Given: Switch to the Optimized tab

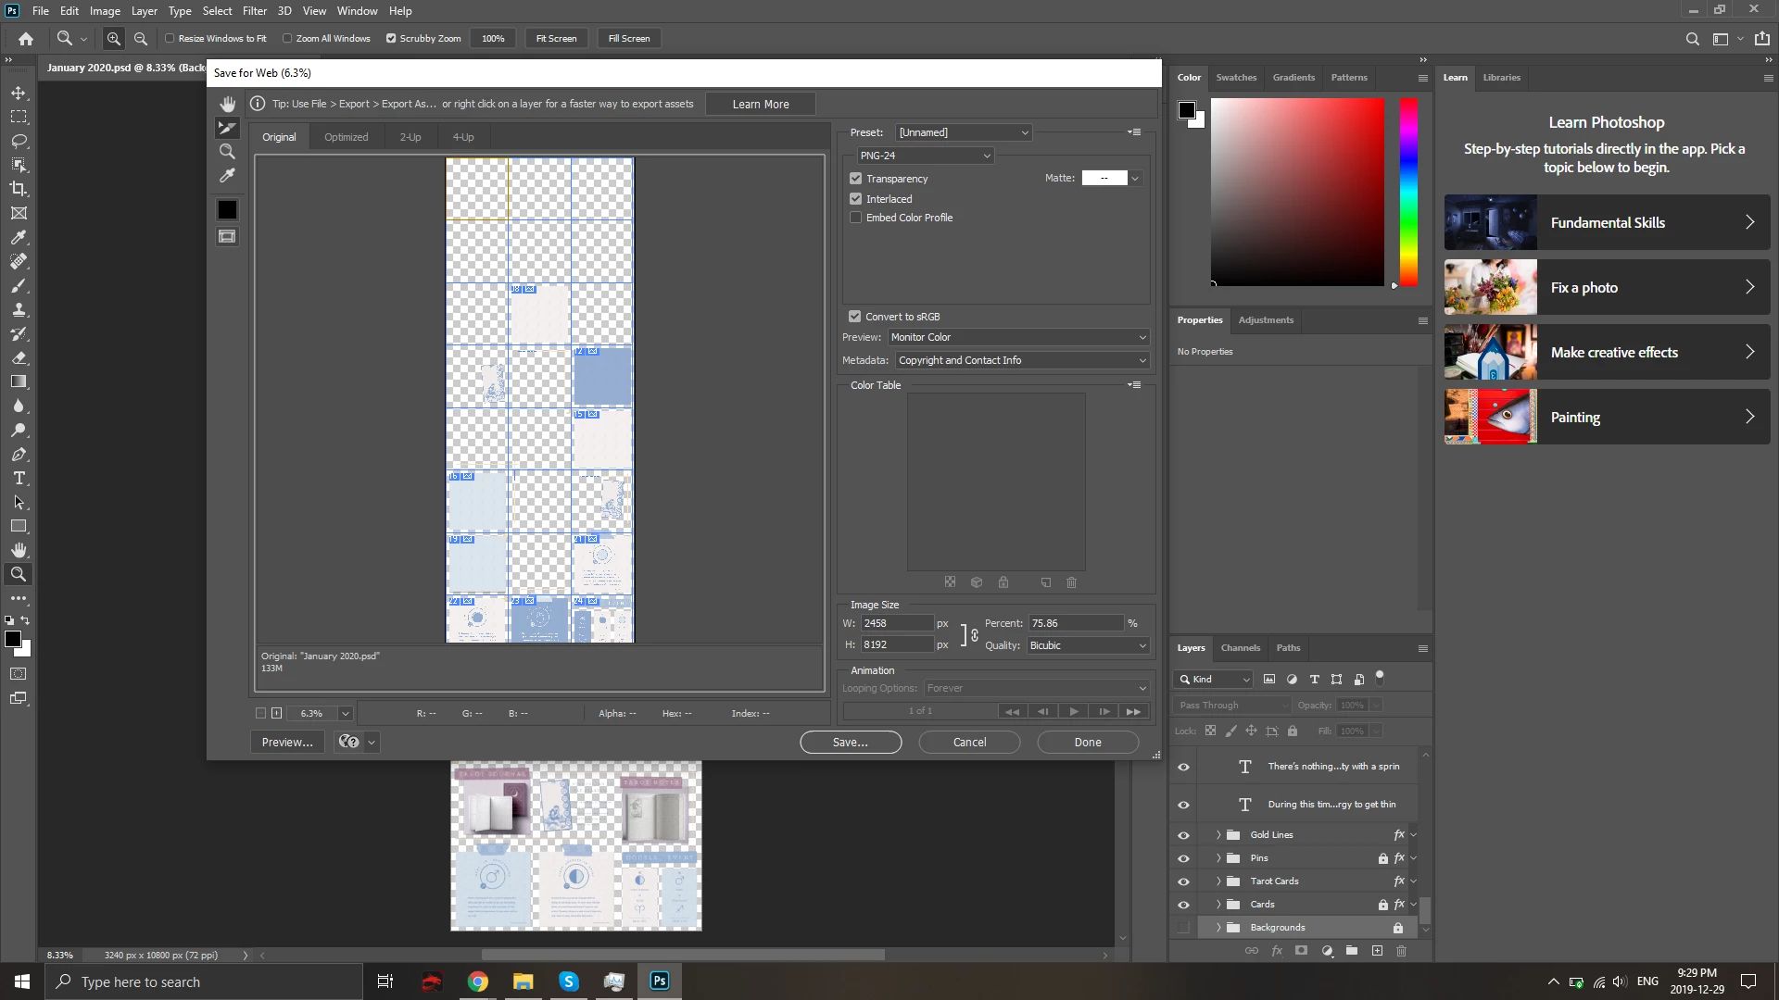Looking at the screenshot, I should 346,137.
